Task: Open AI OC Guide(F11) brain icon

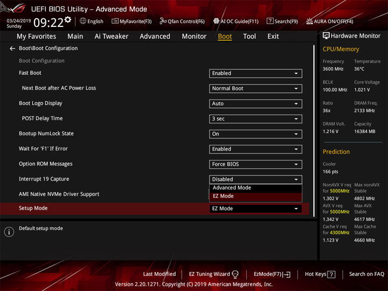Action: coord(216,21)
